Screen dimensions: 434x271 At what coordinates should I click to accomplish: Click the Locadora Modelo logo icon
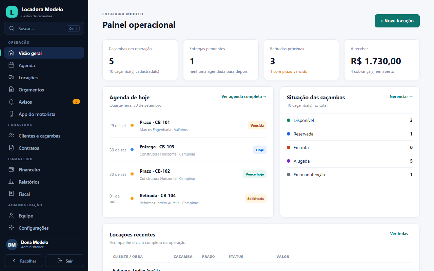pos(12,12)
